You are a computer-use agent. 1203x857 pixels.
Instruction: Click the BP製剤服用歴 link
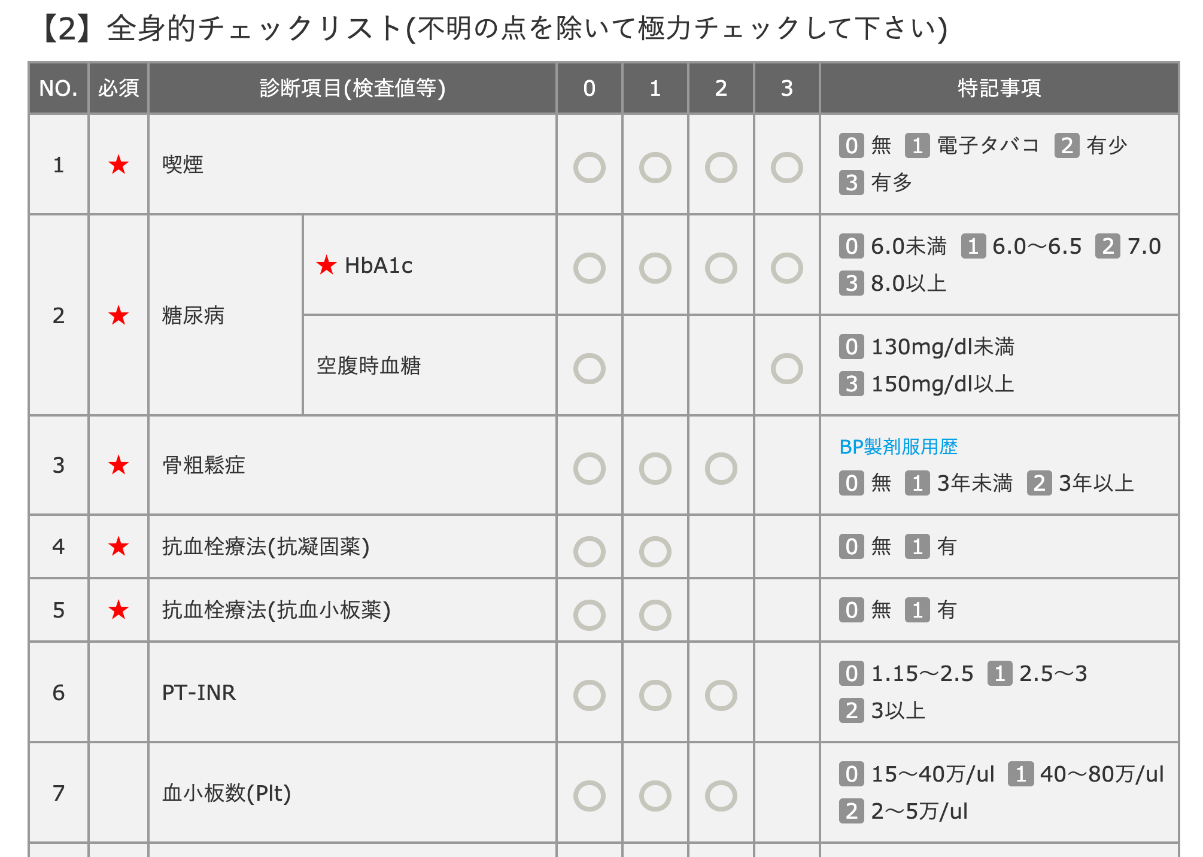(x=898, y=446)
